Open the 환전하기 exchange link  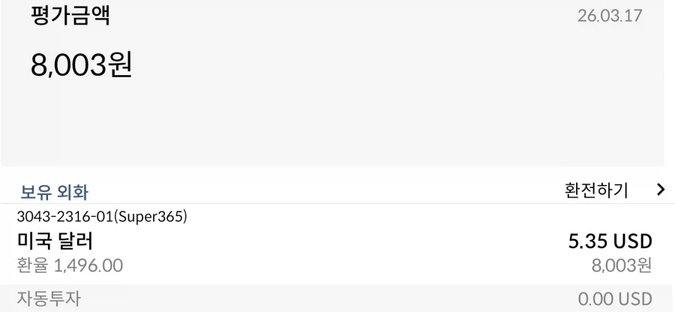coord(598,187)
